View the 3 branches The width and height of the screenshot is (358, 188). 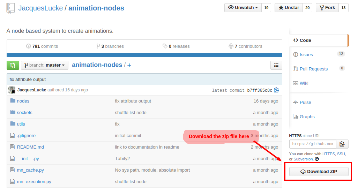pos(110,46)
